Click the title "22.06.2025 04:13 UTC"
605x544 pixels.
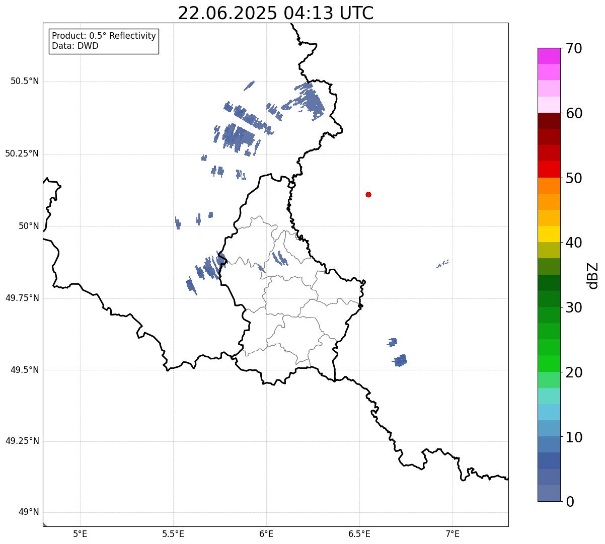coord(276,13)
